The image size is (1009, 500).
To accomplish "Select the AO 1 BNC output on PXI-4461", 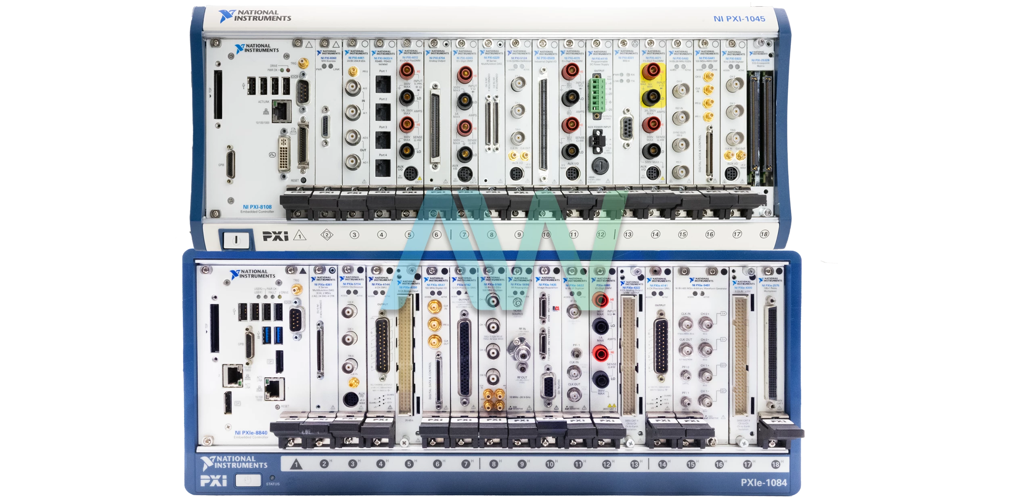I will (352, 162).
